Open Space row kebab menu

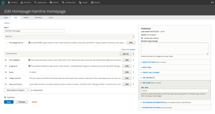tap(134, 72)
